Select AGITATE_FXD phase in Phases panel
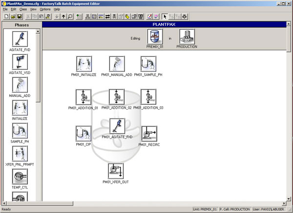The height and width of the screenshot is (213, 293). pos(20,39)
